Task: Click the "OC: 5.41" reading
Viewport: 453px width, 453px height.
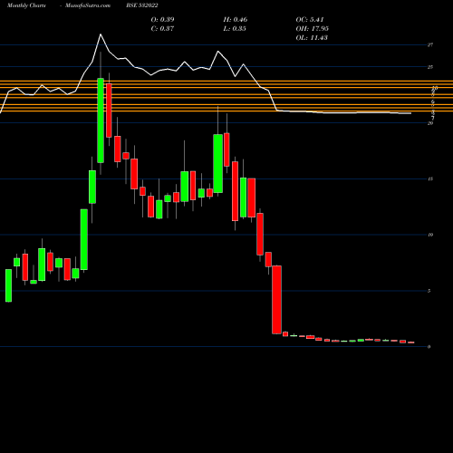Action: 310,19
